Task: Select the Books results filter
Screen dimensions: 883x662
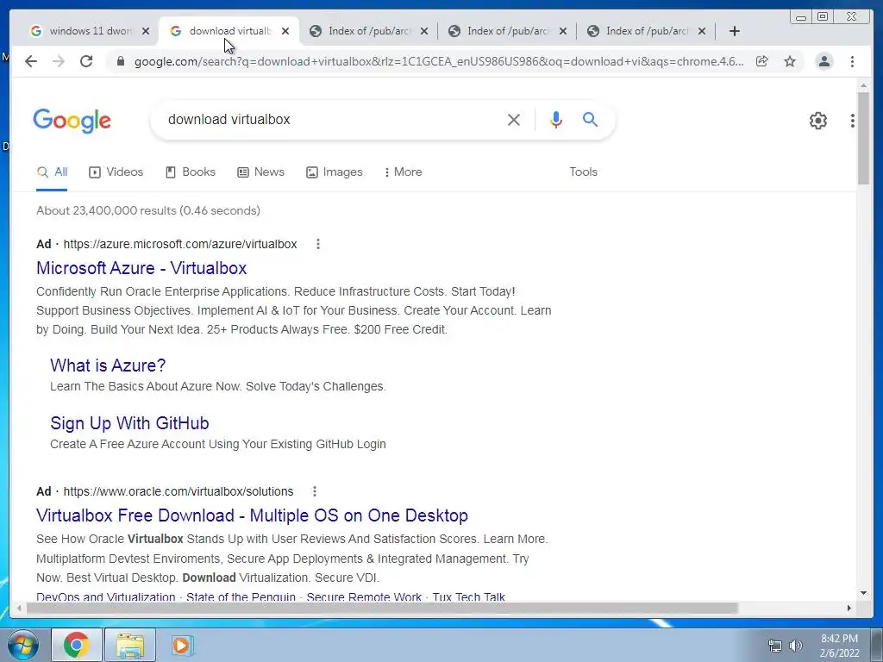Action: coord(191,172)
